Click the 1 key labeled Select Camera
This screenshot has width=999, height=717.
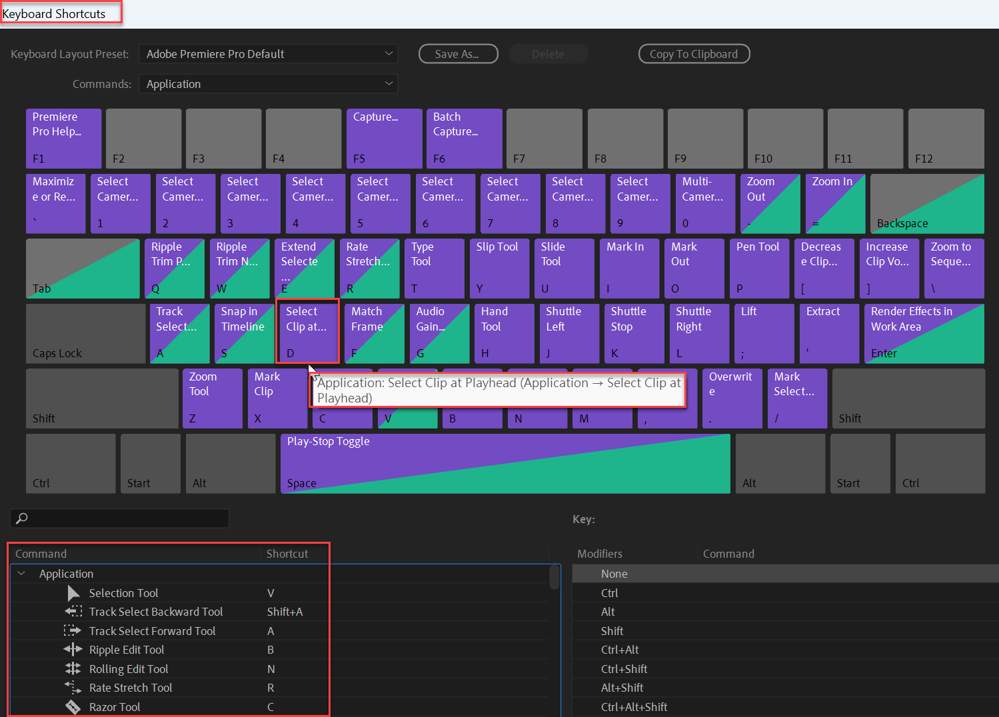121,203
